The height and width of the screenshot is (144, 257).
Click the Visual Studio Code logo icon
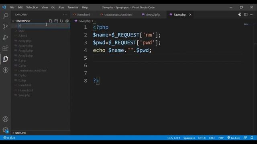(x=4, y=7)
